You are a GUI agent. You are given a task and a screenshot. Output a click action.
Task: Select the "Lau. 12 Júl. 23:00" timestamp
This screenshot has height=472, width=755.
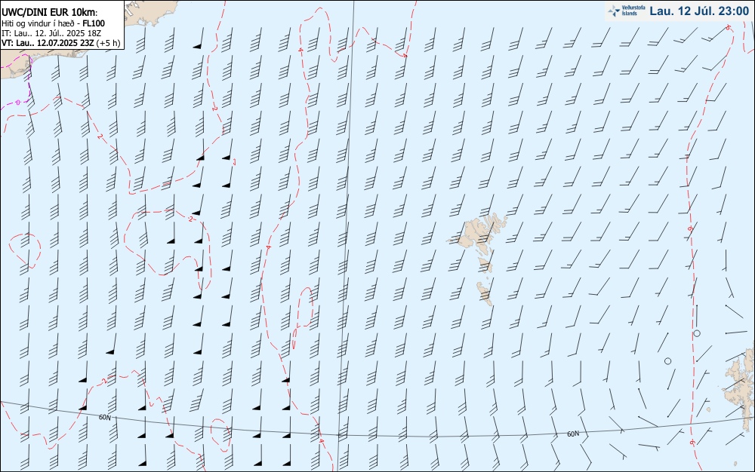coord(699,11)
